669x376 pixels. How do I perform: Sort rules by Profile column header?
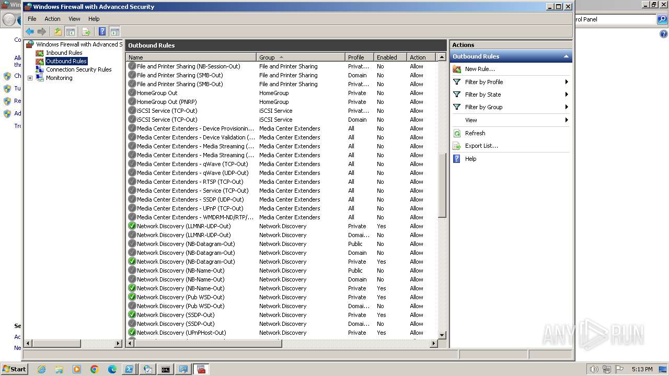[x=360, y=57]
